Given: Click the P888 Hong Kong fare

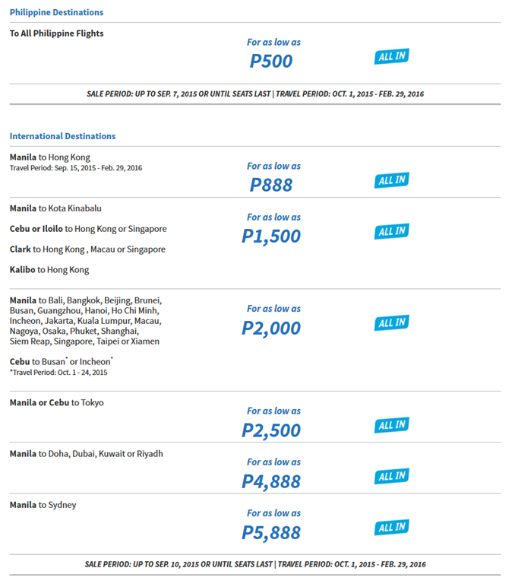Looking at the screenshot, I should tap(271, 185).
